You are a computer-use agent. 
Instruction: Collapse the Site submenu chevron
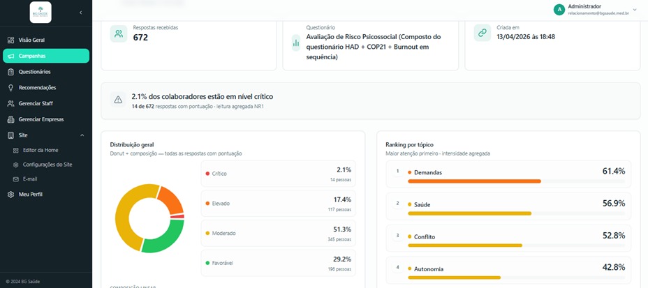click(x=82, y=135)
